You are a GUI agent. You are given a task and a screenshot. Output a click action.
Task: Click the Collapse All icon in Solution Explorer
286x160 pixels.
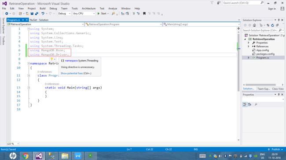[x=277, y=25]
